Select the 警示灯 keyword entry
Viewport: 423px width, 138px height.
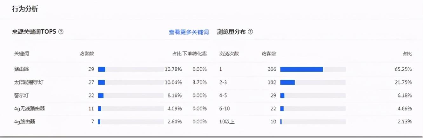coord(22,95)
